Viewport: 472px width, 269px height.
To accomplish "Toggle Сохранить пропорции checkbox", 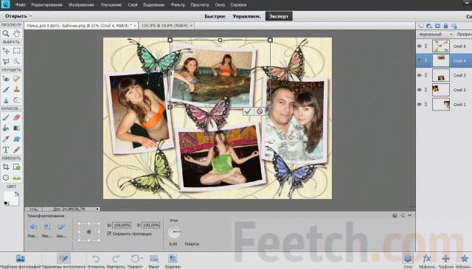I will (109, 234).
